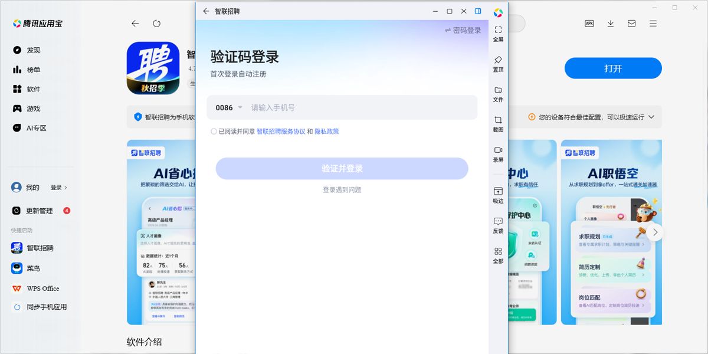This screenshot has height=354, width=708.
Task: Open the mail messages icon in 应用宝 header
Action: click(631, 24)
